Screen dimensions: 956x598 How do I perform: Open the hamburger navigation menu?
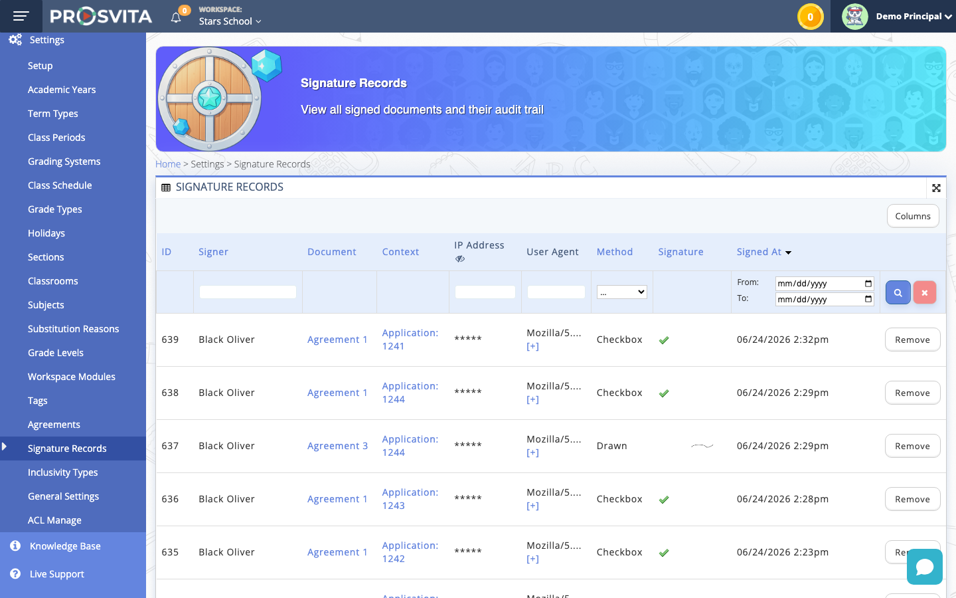[x=21, y=16]
